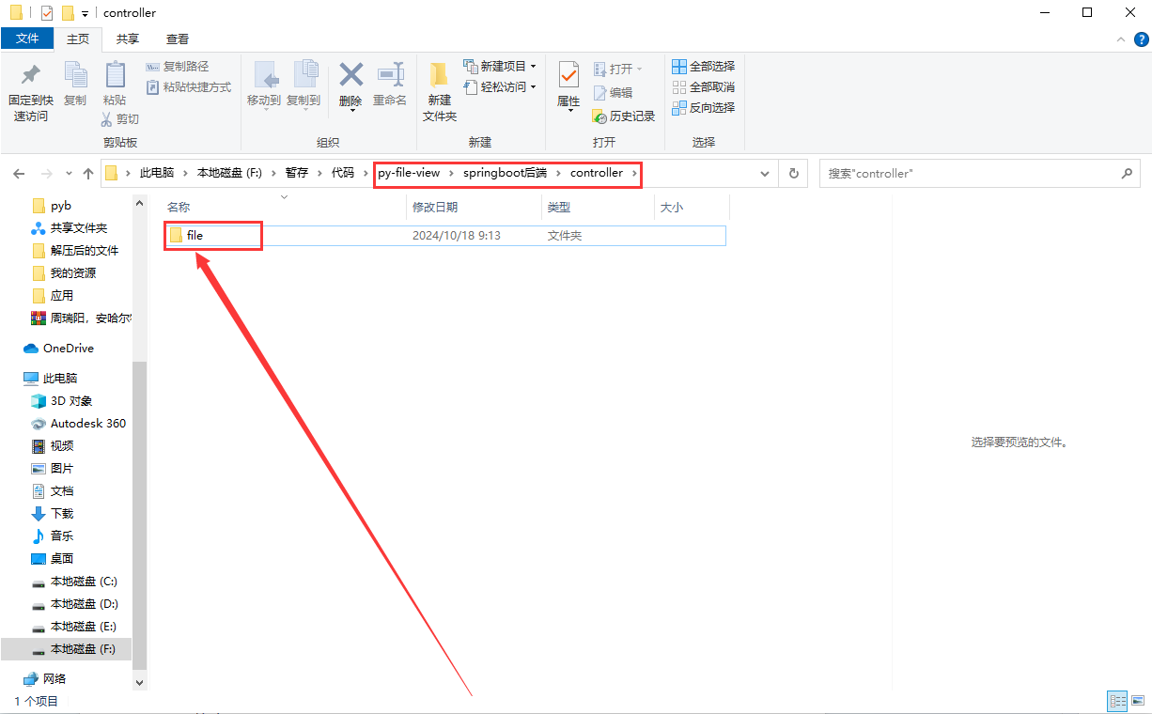Click Select none (全部取消)
The image size is (1152, 714).
[703, 86]
